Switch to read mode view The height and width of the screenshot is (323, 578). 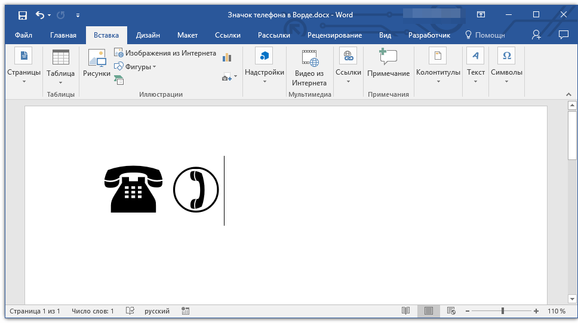click(406, 311)
